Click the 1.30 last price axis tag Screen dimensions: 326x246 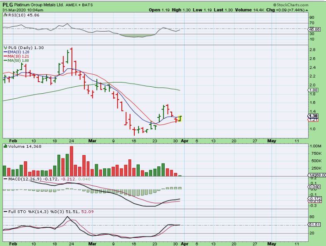point(314,116)
